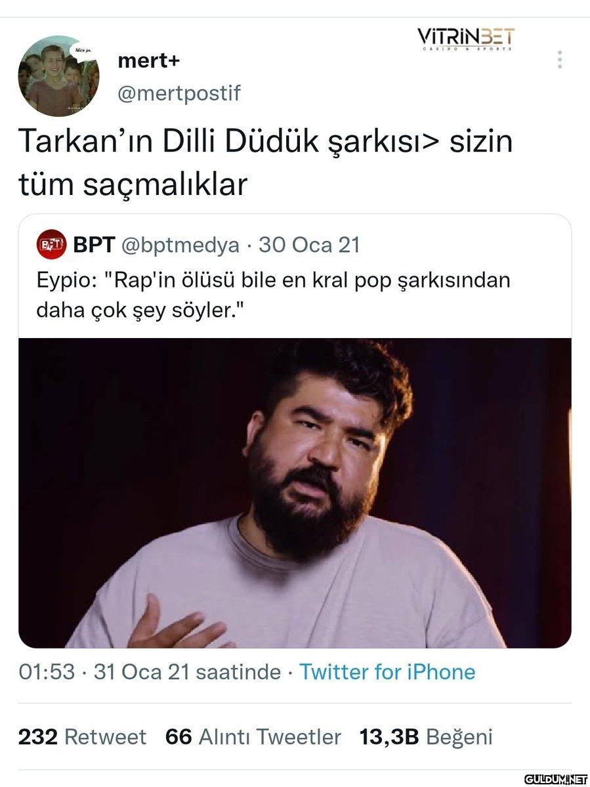Show the 13,3B Beğeni likes list

tap(426, 737)
